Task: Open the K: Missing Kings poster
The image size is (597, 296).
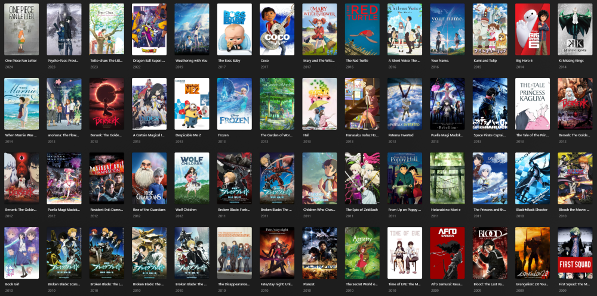Action: pyautogui.click(x=576, y=29)
